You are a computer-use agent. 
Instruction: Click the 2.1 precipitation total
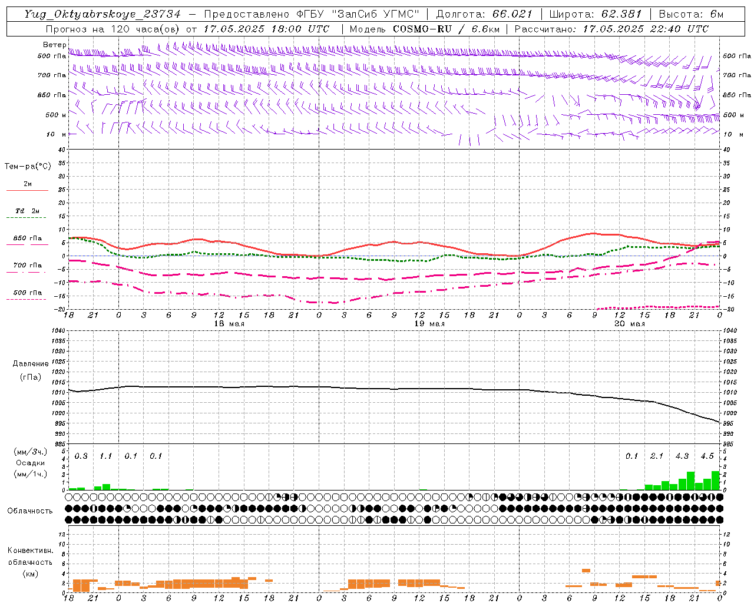(657, 456)
